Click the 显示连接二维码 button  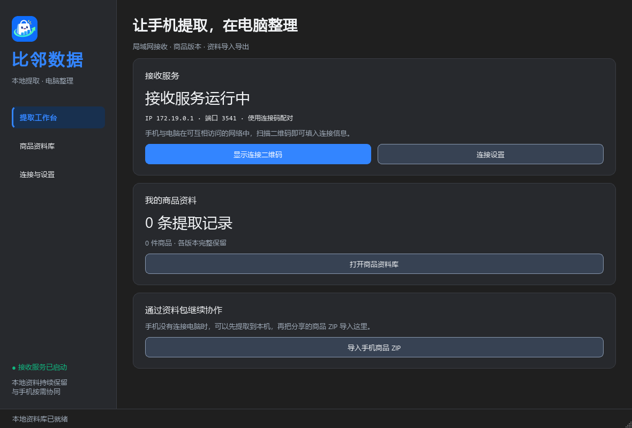coord(258,154)
